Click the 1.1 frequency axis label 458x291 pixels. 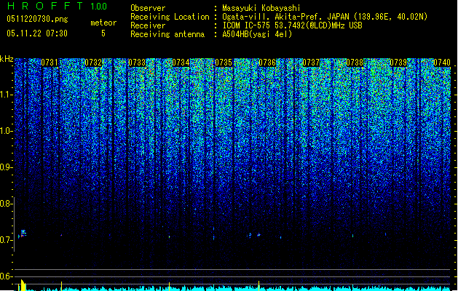(7, 95)
